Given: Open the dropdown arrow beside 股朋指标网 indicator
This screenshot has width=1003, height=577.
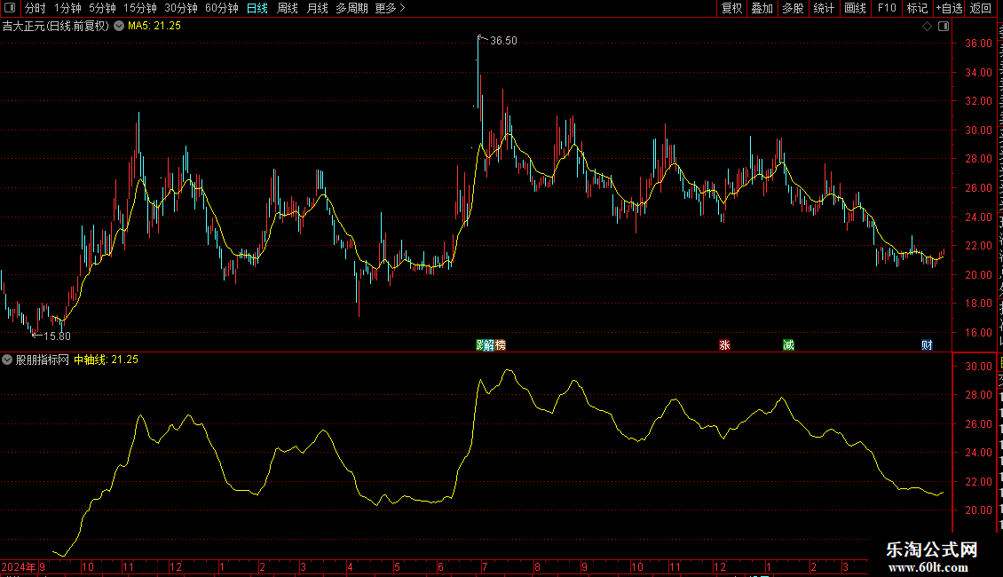Looking at the screenshot, I should pos(7,360).
